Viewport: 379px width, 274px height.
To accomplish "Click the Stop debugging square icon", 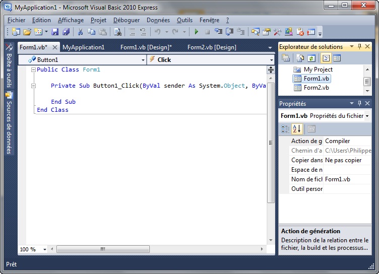I will [x=207, y=32].
